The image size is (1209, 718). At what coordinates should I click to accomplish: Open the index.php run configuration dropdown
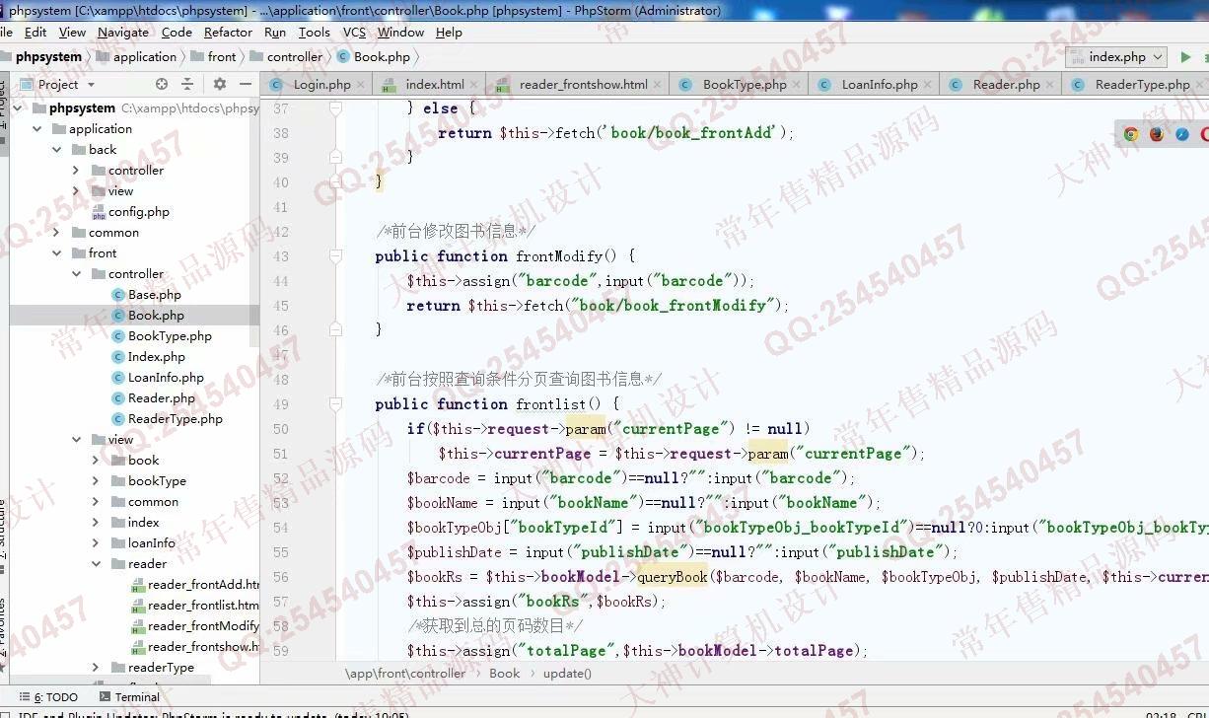point(1116,57)
